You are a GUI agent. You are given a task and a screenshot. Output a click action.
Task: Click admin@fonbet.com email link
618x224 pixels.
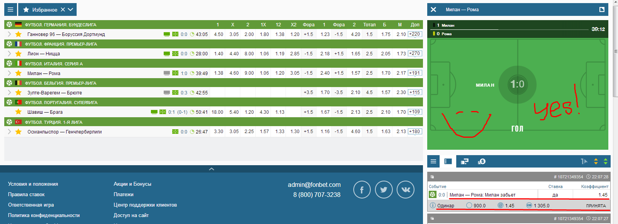click(x=314, y=185)
